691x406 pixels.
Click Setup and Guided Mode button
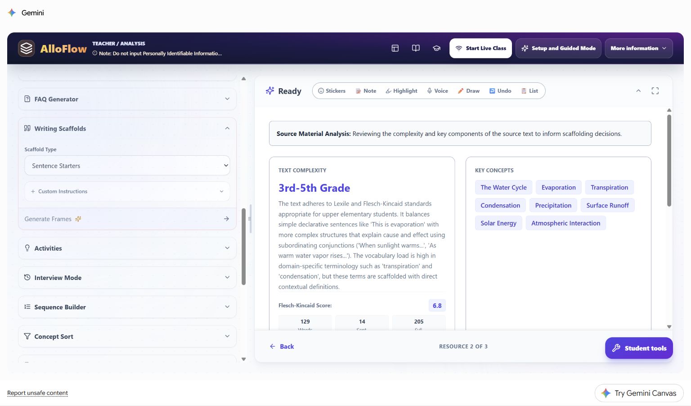pyautogui.click(x=558, y=48)
